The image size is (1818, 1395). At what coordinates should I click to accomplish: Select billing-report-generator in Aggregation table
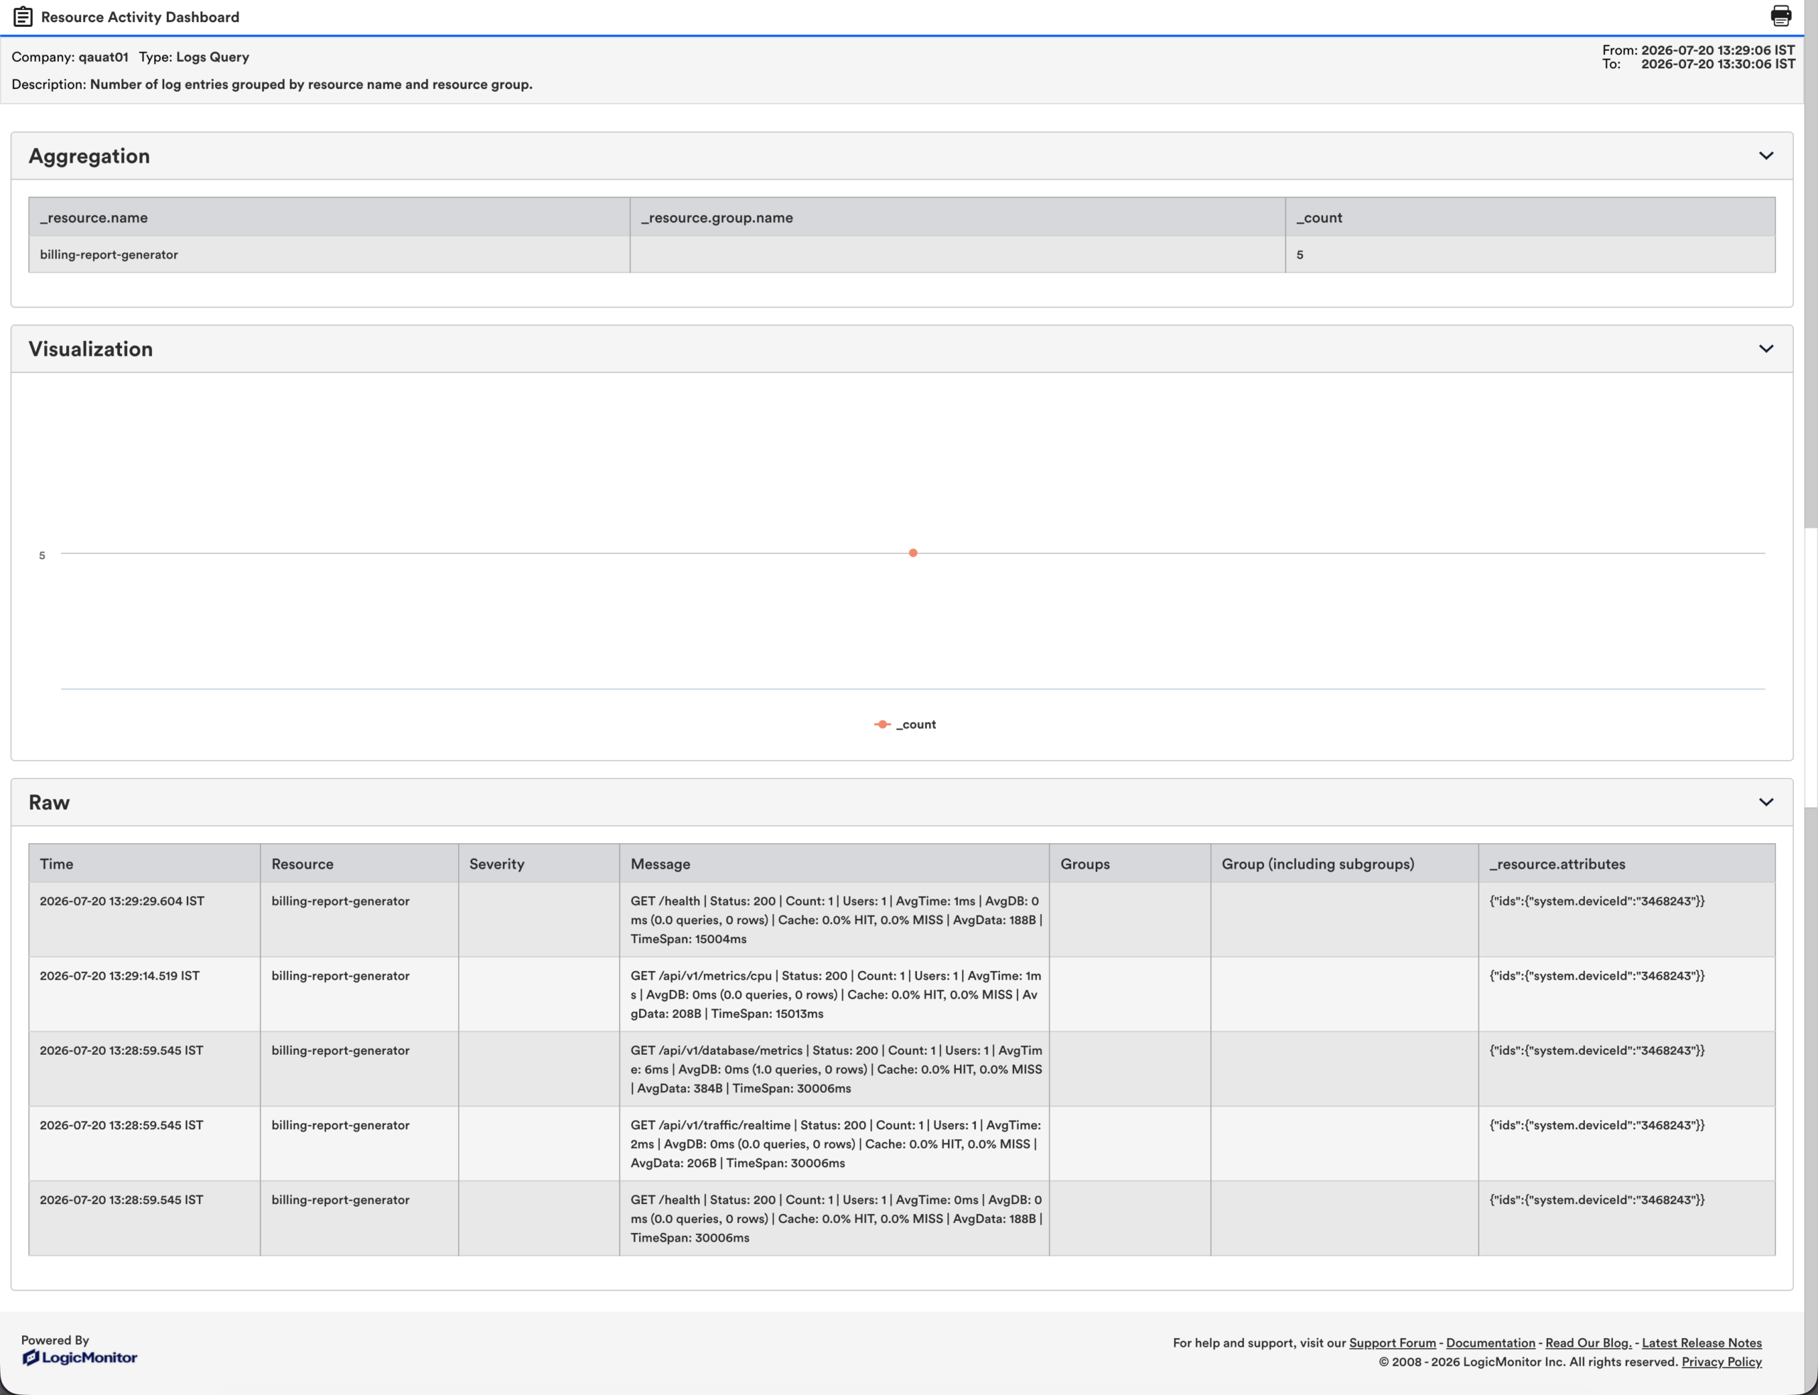109,255
